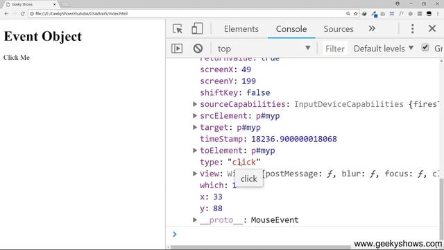Screen dimensions: 444x250
Task: Open Chrome main menu dots
Action: click(x=438, y=14)
